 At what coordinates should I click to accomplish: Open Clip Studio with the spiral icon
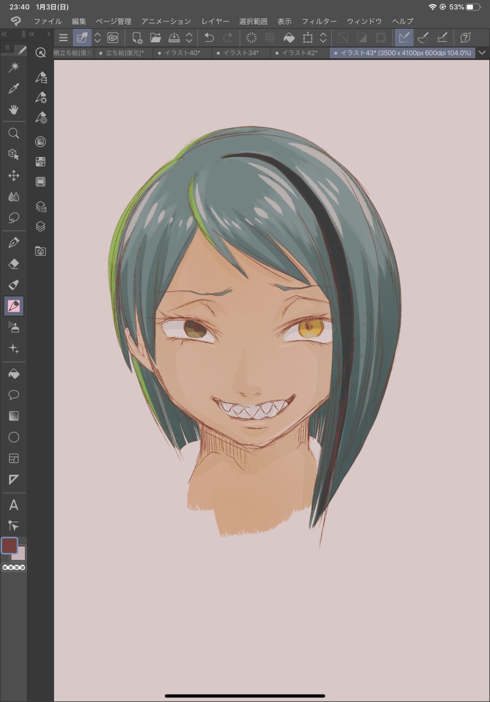[x=113, y=37]
